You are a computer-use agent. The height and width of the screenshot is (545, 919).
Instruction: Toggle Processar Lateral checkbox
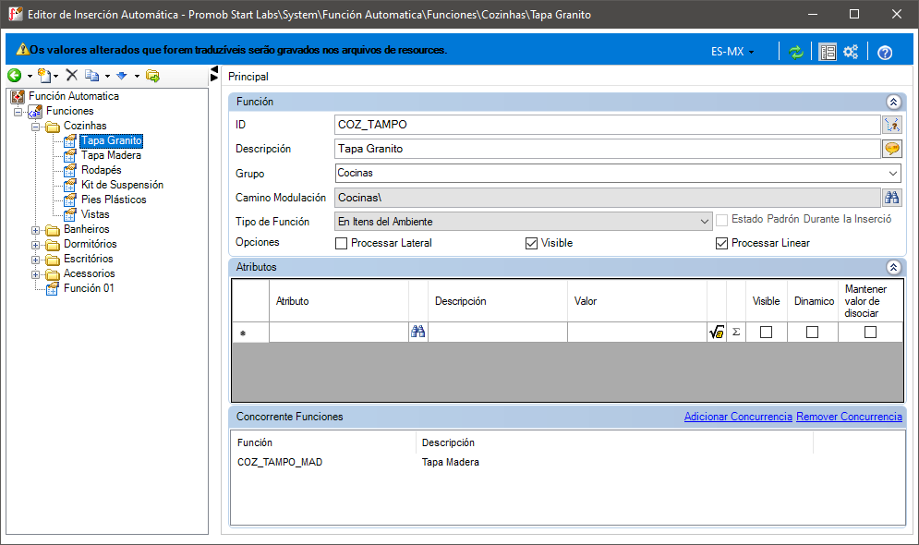[341, 243]
